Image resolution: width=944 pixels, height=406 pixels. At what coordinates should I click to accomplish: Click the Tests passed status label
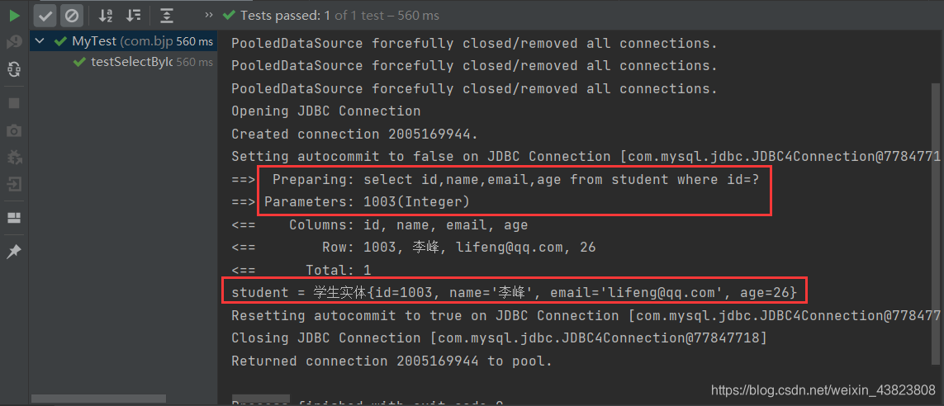point(339,15)
